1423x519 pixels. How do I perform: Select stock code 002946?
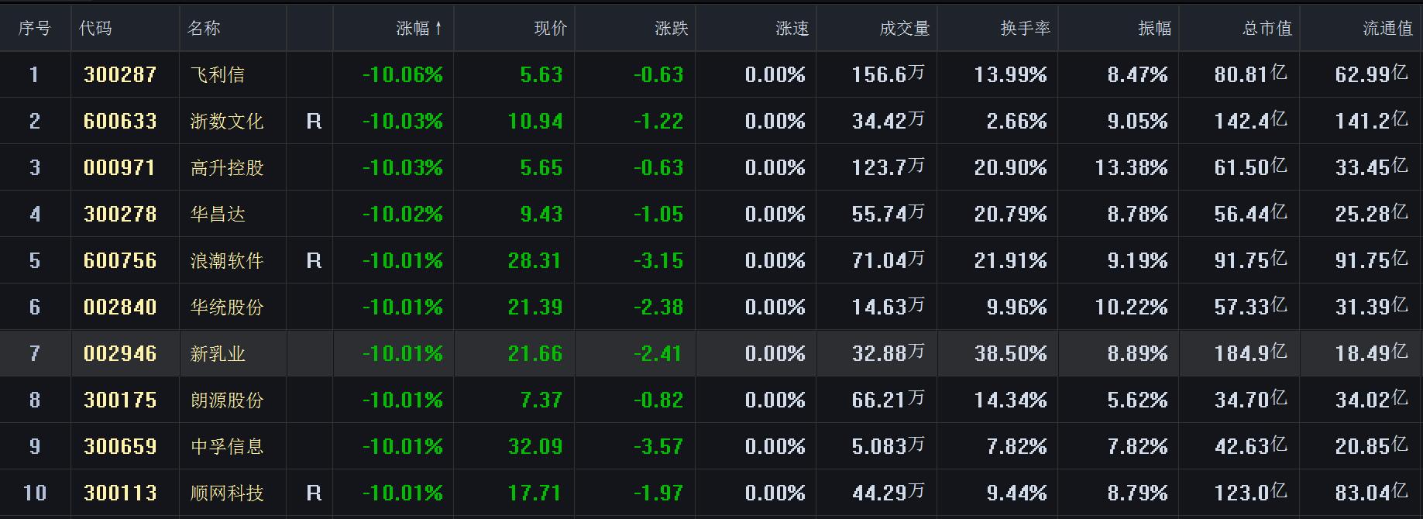tap(120, 354)
